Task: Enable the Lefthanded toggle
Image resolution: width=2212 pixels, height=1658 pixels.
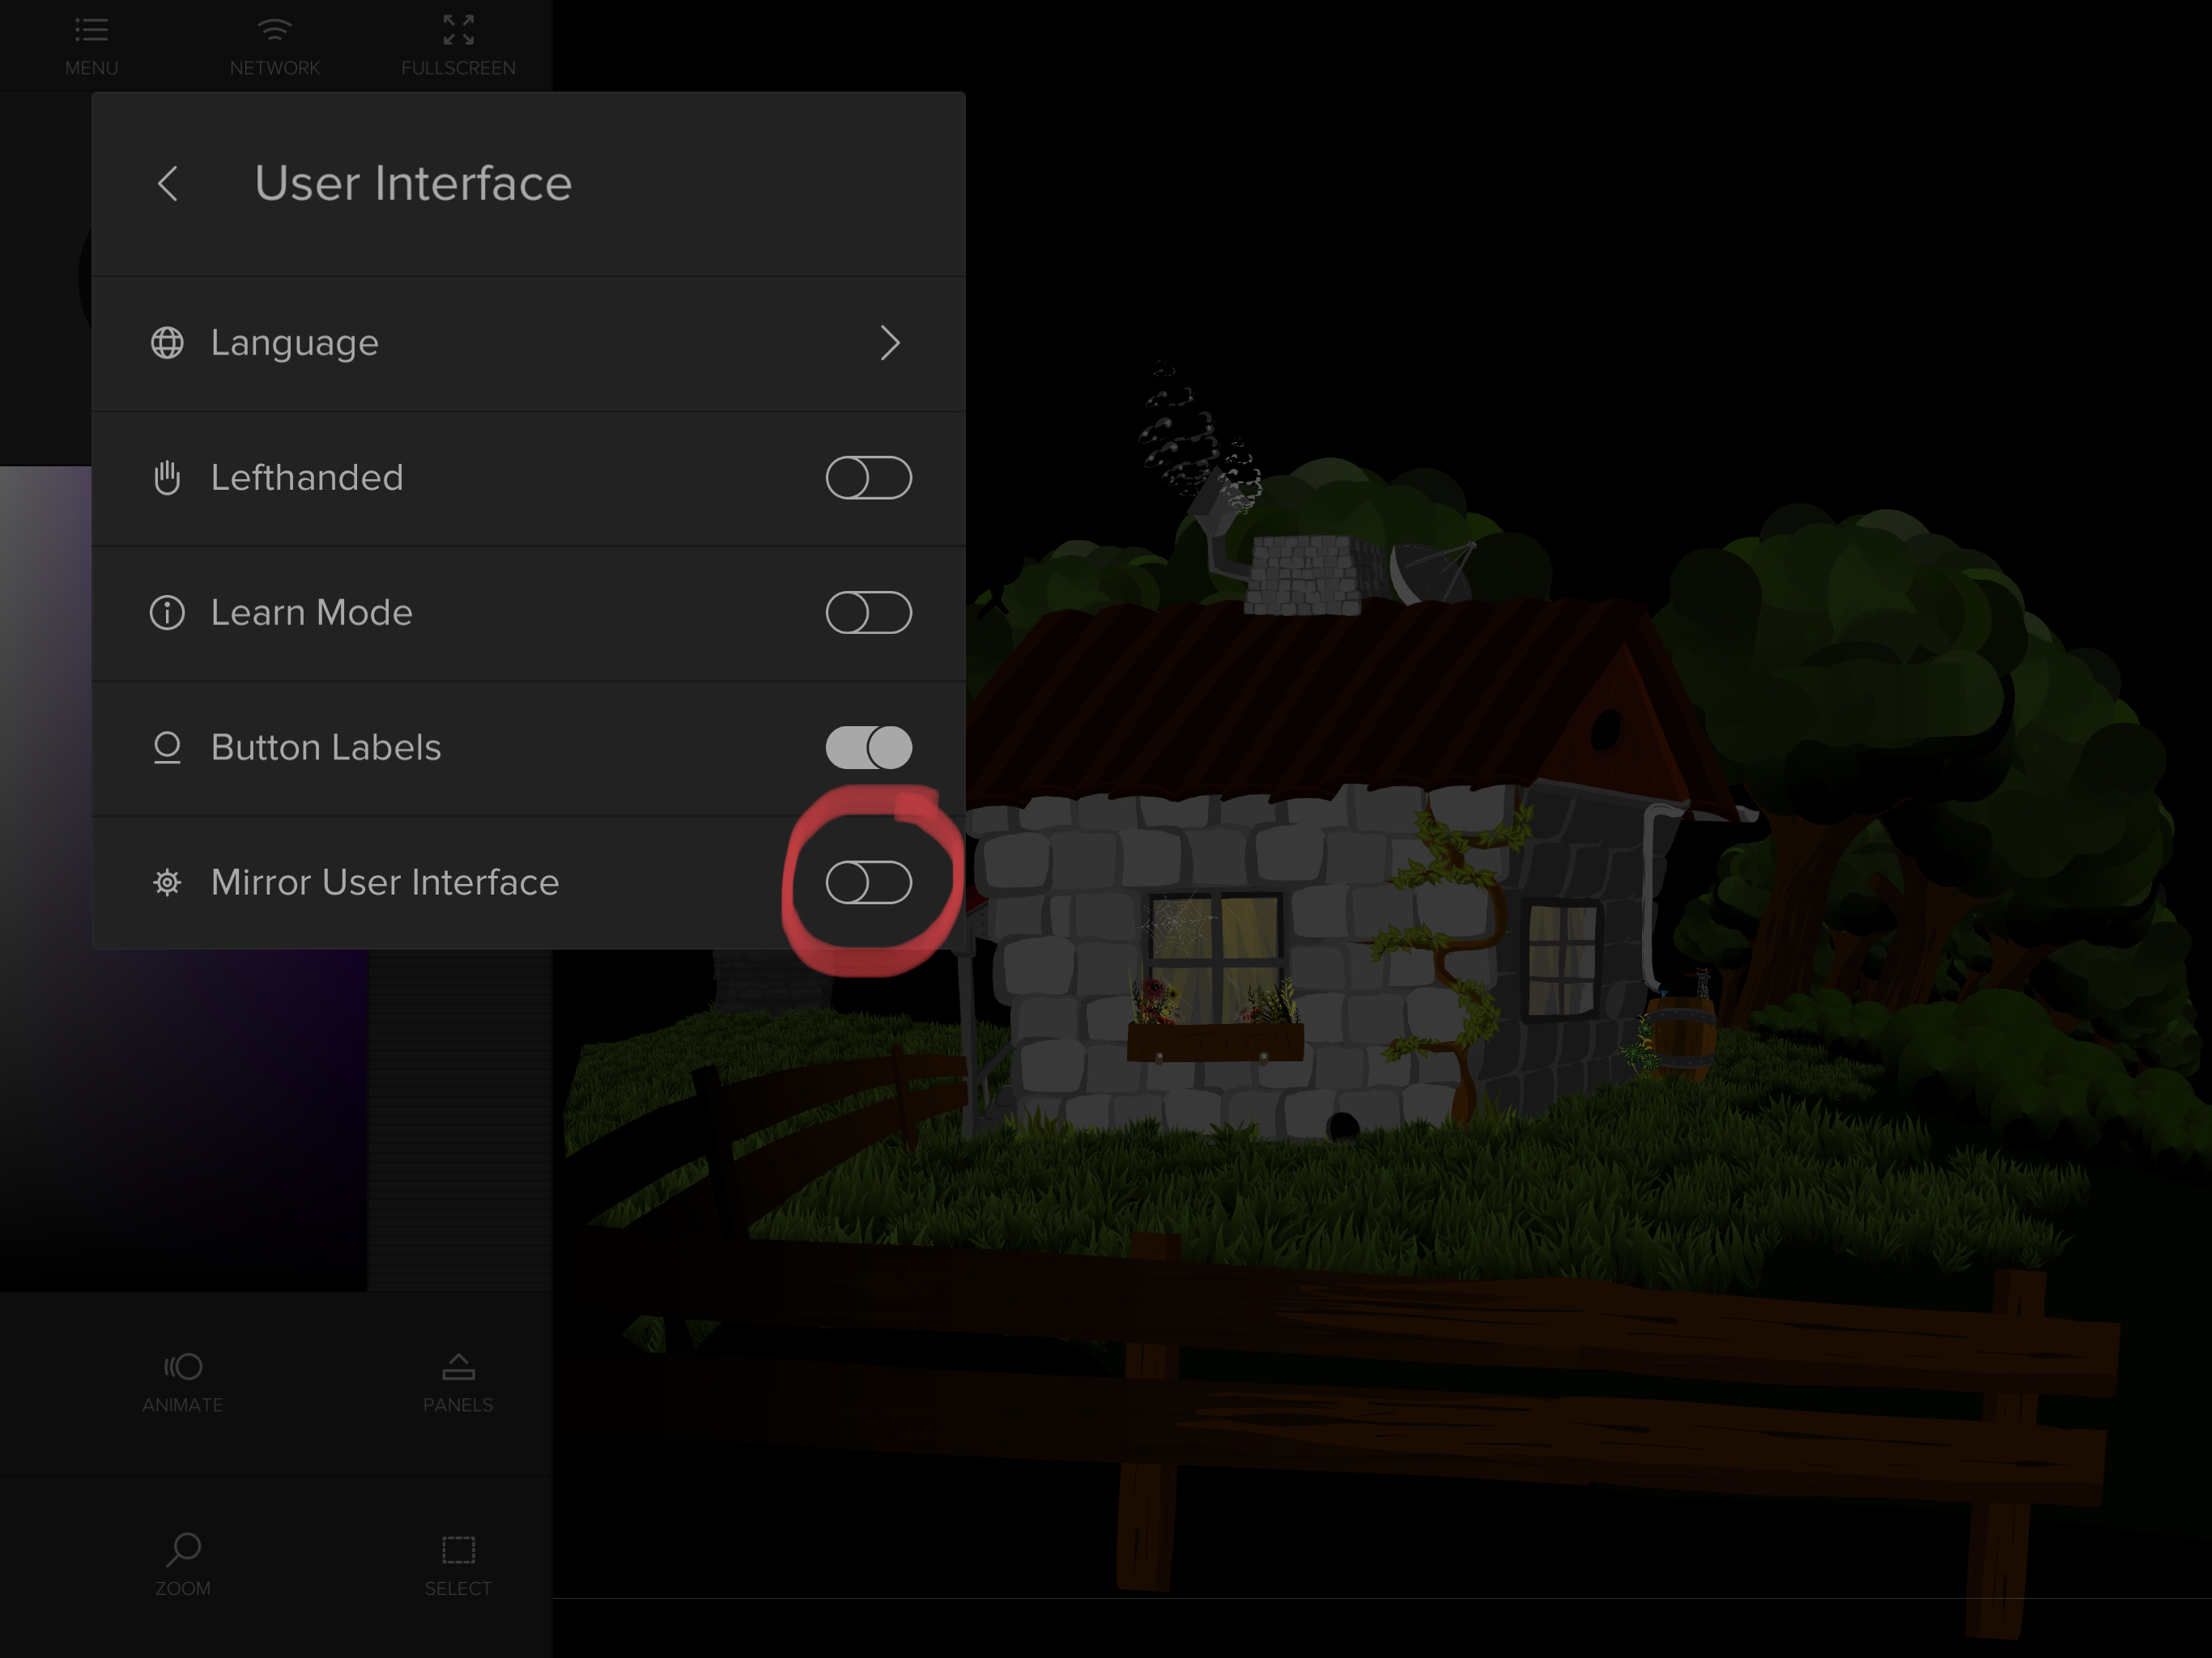Action: pos(868,478)
